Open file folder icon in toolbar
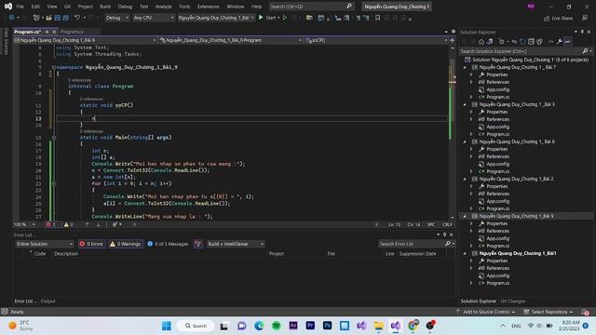 pos(48,18)
